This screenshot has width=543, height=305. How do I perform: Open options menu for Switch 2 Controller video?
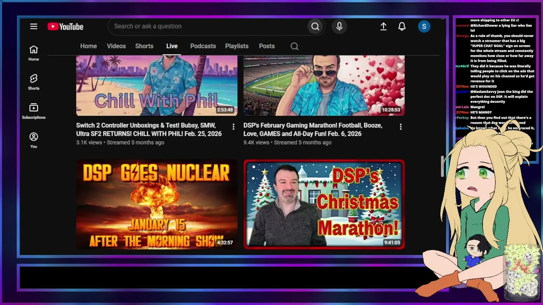tap(233, 127)
